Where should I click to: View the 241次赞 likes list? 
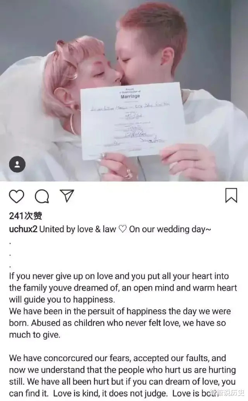pyautogui.click(x=26, y=216)
